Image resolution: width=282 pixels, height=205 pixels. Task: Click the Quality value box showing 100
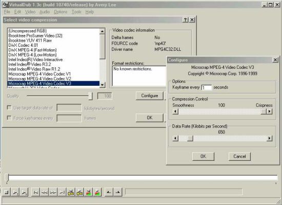coord(105,96)
